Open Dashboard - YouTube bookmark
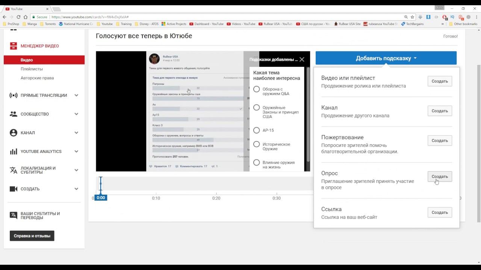The height and width of the screenshot is (270, 481). click(206, 24)
